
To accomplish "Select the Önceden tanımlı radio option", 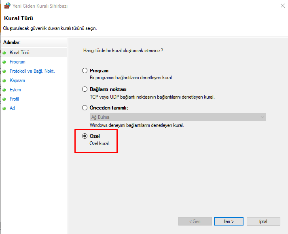I will click(85, 108).
